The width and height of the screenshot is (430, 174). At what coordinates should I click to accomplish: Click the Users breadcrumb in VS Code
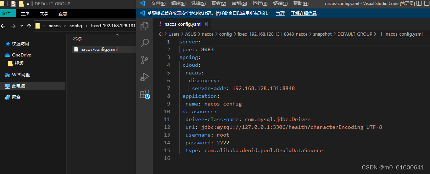(174, 34)
